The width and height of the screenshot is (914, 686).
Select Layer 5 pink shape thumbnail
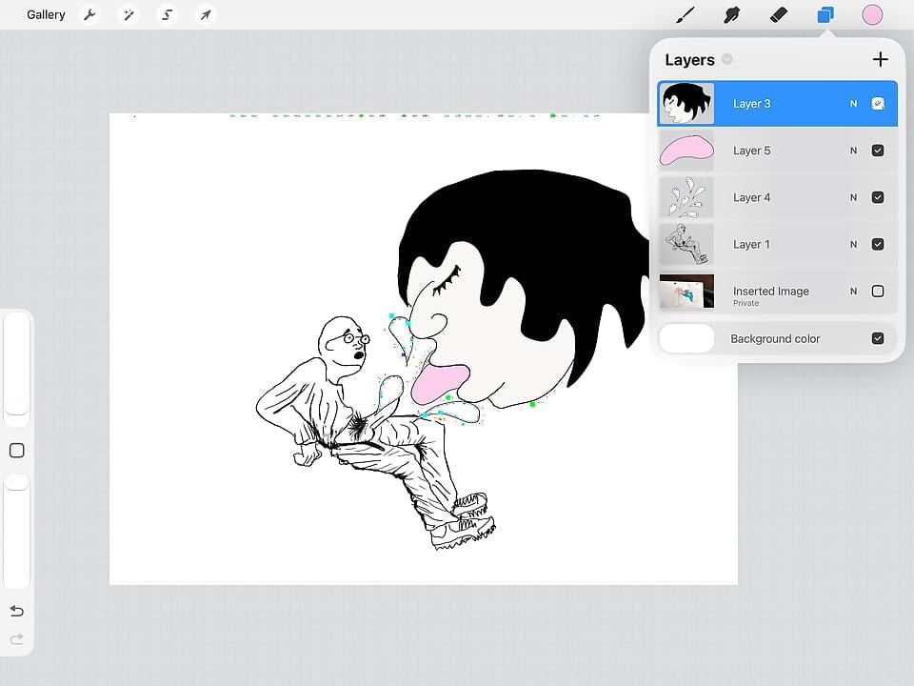(x=686, y=151)
